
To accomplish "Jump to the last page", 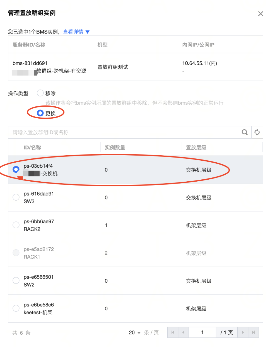I will tap(253, 332).
